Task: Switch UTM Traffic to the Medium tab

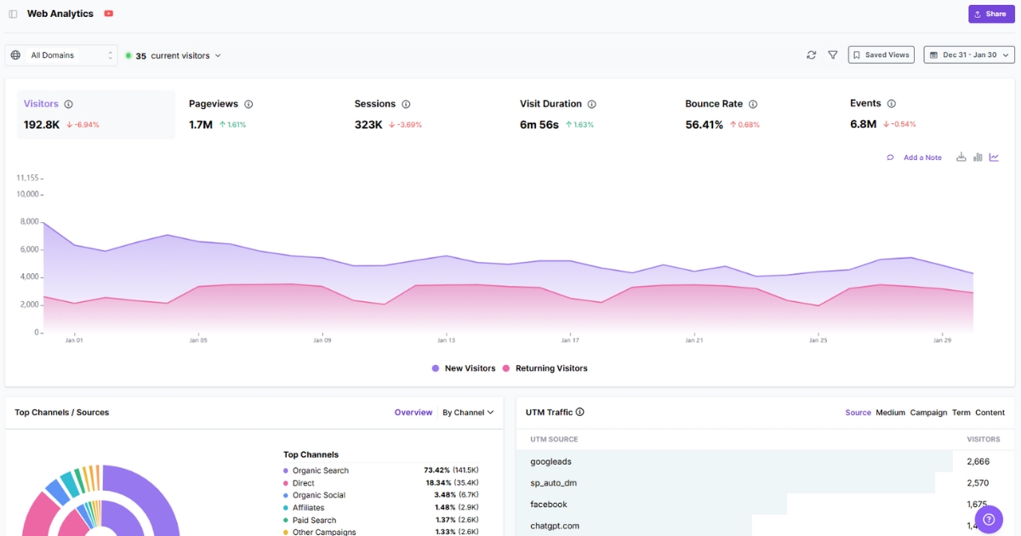Action: 890,412
